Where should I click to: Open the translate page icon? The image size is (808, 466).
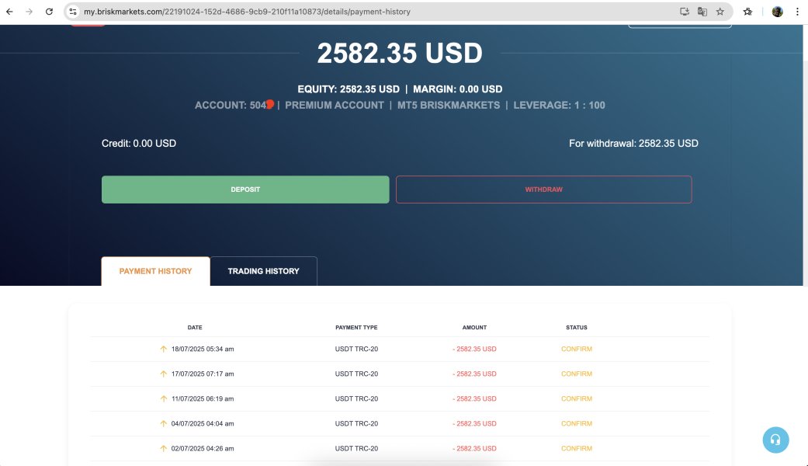coord(702,12)
